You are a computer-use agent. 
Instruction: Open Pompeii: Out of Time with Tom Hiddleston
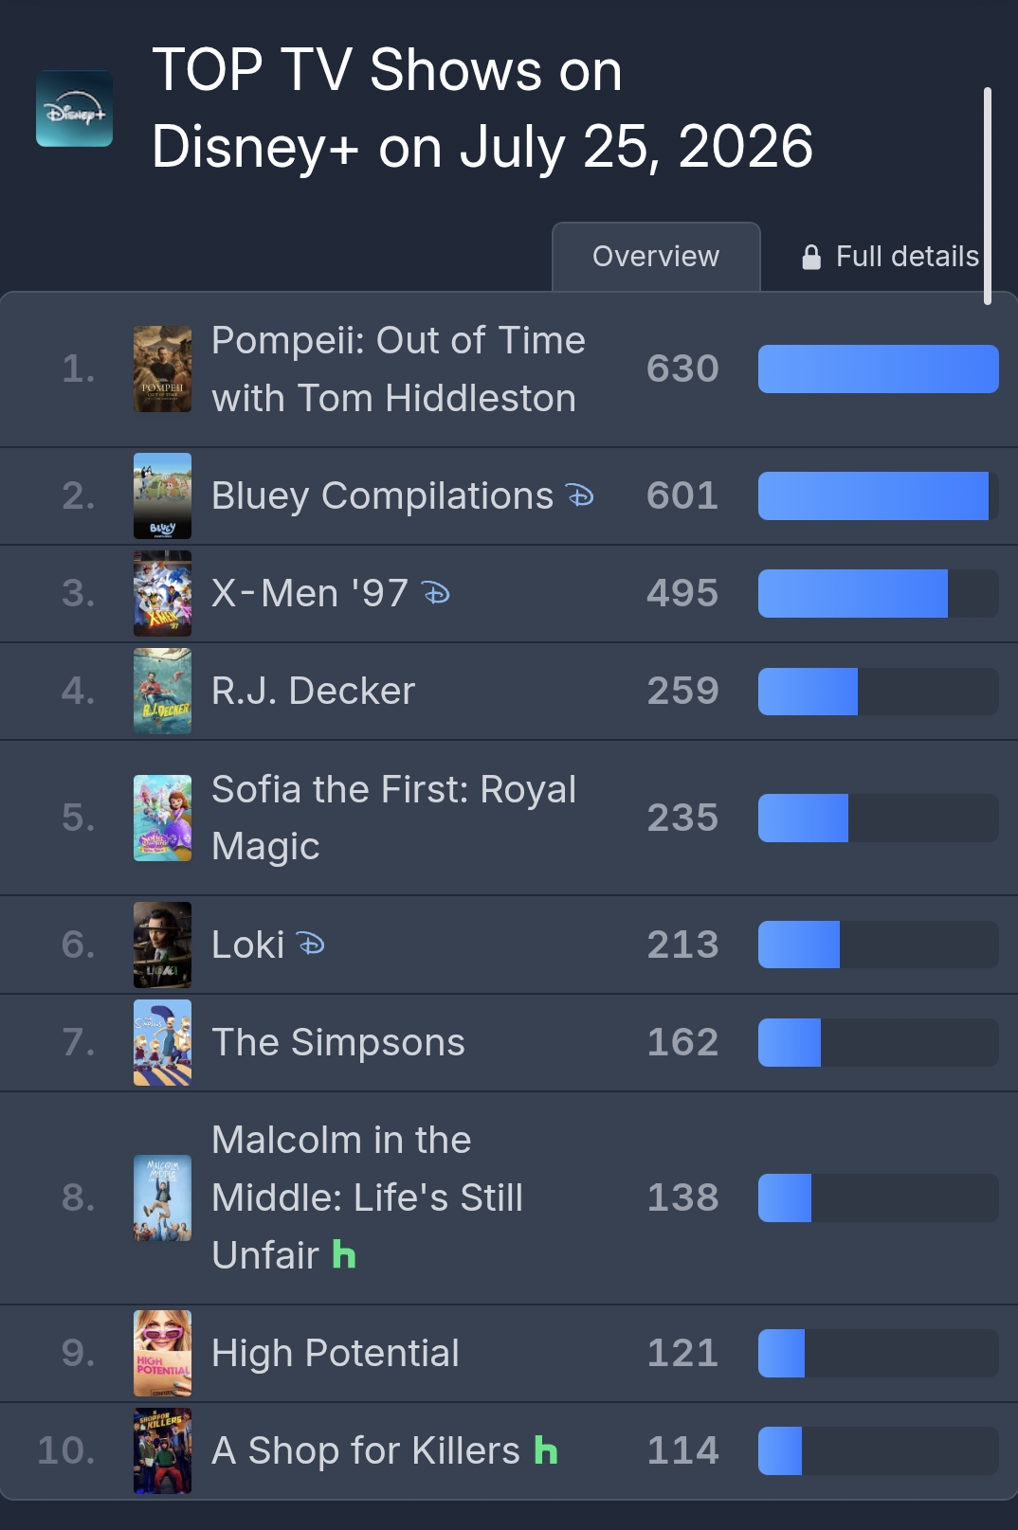click(x=398, y=369)
